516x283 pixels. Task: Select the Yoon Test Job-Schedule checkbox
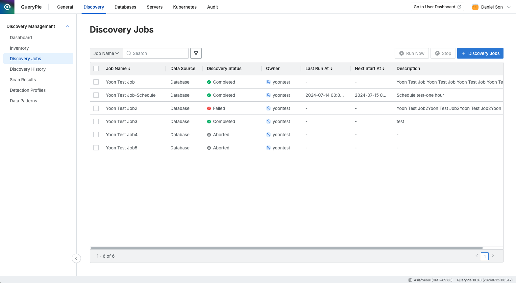coord(96,95)
